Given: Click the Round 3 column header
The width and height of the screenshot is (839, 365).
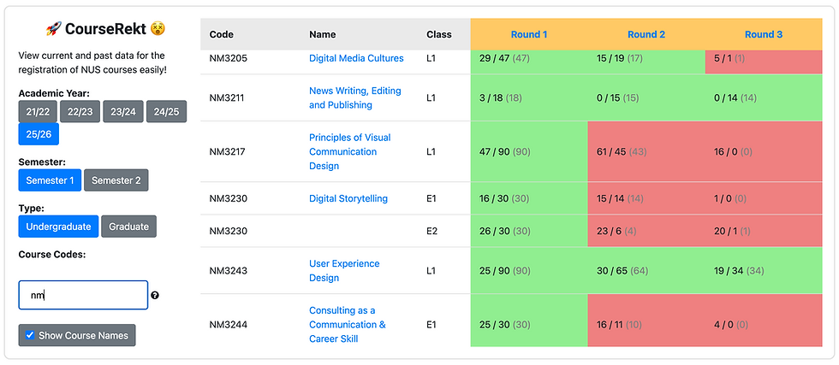Looking at the screenshot, I should tap(764, 34).
